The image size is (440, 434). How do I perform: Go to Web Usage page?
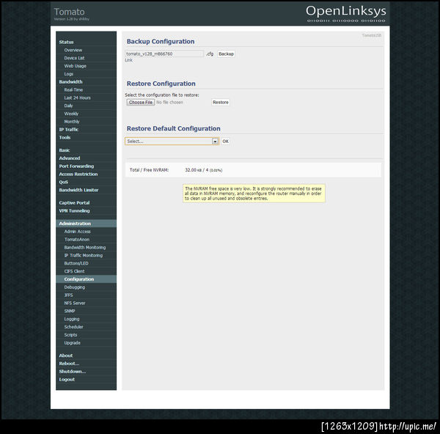76,66
